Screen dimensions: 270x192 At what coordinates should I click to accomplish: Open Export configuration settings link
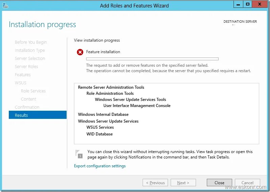pos(100,166)
